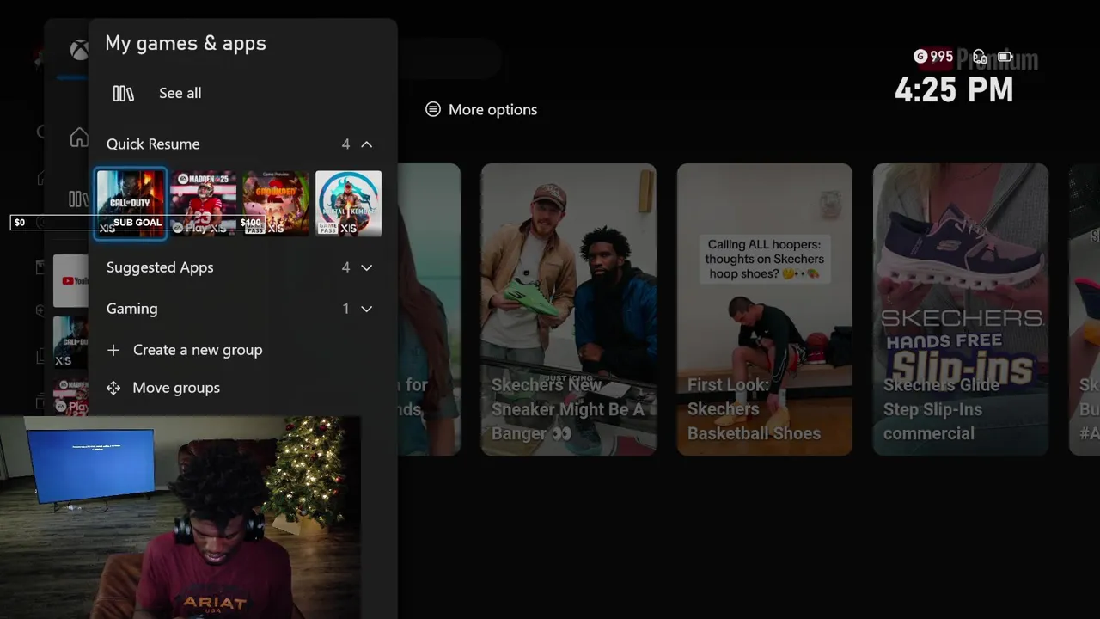The width and height of the screenshot is (1100, 619).
Task: Go to Home via the house icon
Action: pos(79,138)
